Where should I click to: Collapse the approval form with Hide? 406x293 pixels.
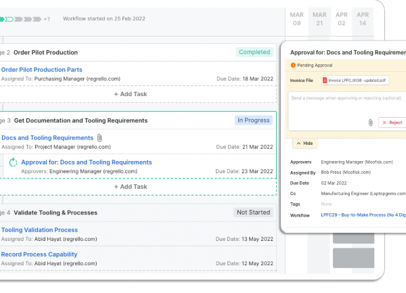click(x=304, y=143)
